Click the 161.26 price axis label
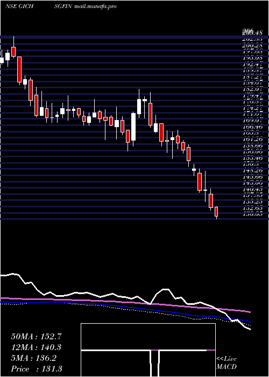Screen dimensions: 269x377 252,139
